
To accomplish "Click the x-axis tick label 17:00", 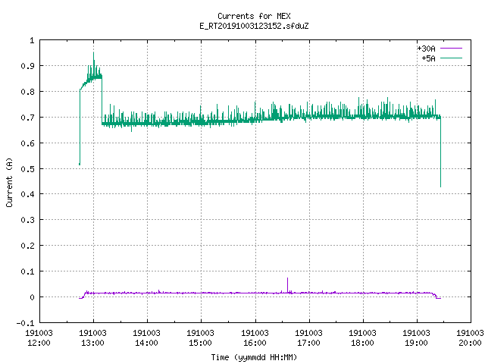I will pos(308,343).
